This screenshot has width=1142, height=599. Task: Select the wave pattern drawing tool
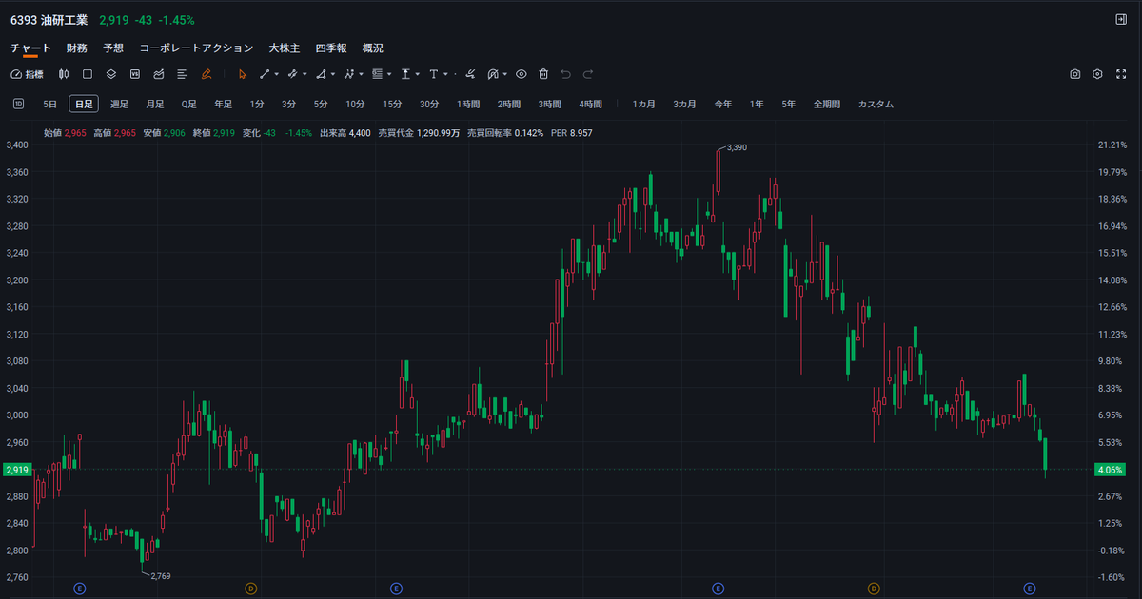click(x=348, y=74)
